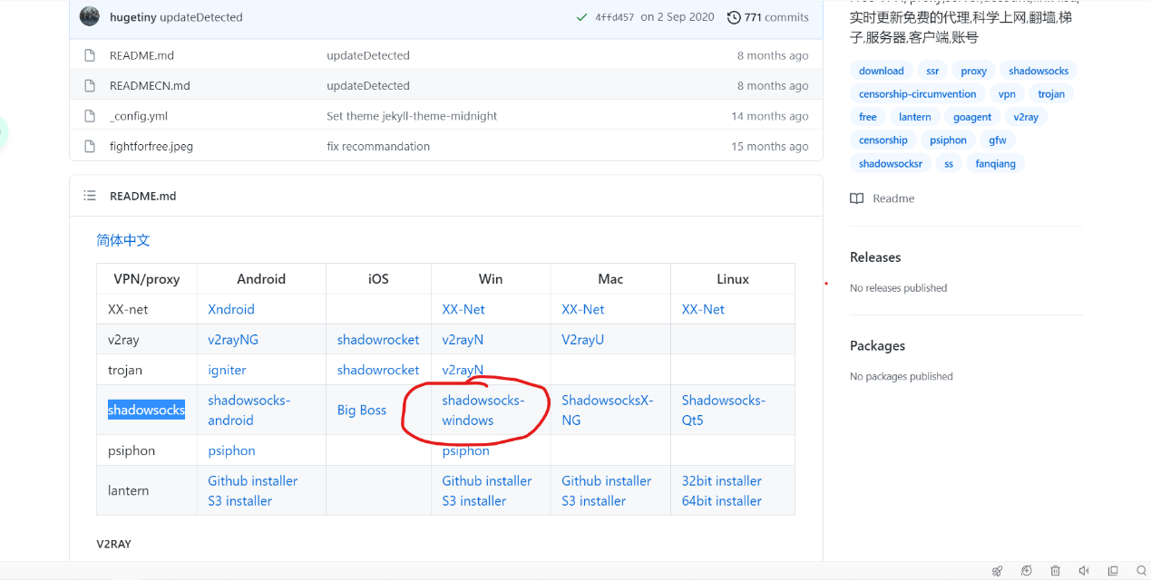Open the updateDetected commit message beside hugetiny
The image size is (1151, 580).
[200, 17]
